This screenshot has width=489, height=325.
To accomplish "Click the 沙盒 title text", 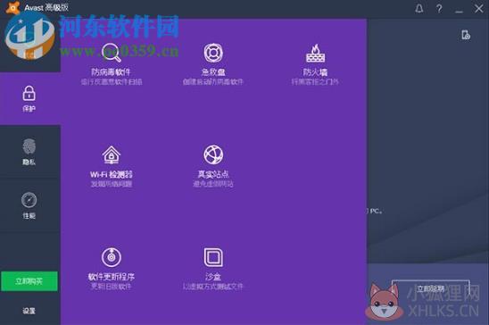I will [213, 277].
